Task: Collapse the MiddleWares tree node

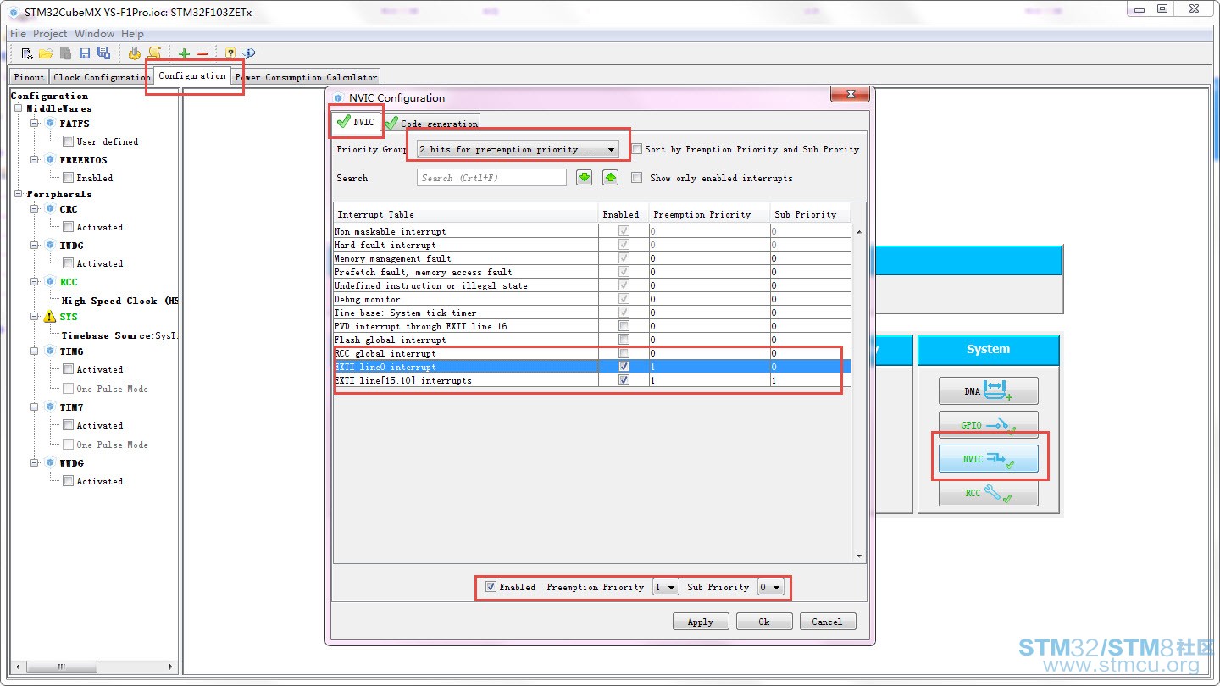Action: [19, 108]
